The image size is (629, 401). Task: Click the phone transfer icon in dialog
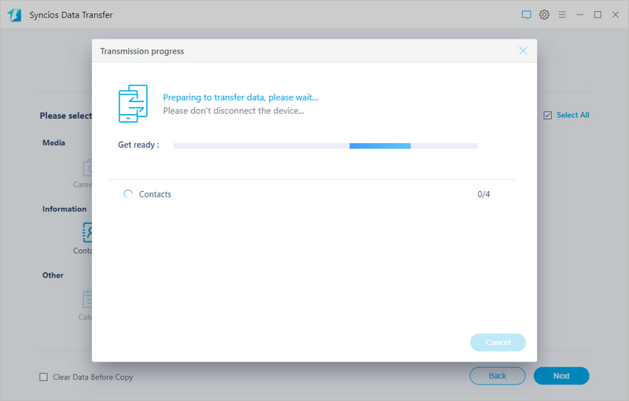pos(133,104)
